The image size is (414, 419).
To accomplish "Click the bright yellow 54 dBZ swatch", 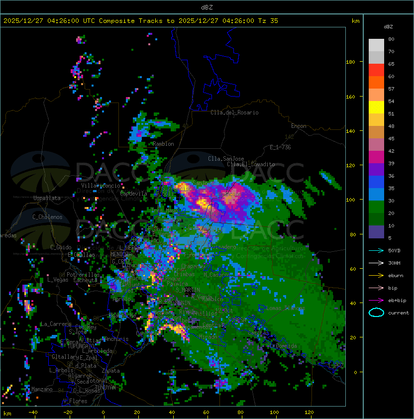I will (376, 107).
